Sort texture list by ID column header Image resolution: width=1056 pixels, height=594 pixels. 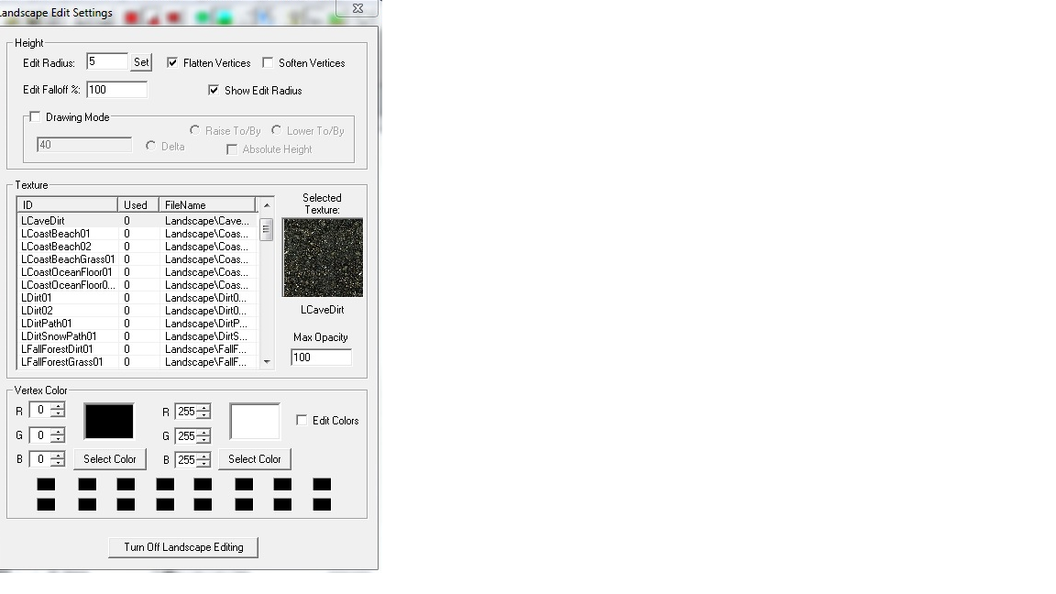tap(67, 204)
